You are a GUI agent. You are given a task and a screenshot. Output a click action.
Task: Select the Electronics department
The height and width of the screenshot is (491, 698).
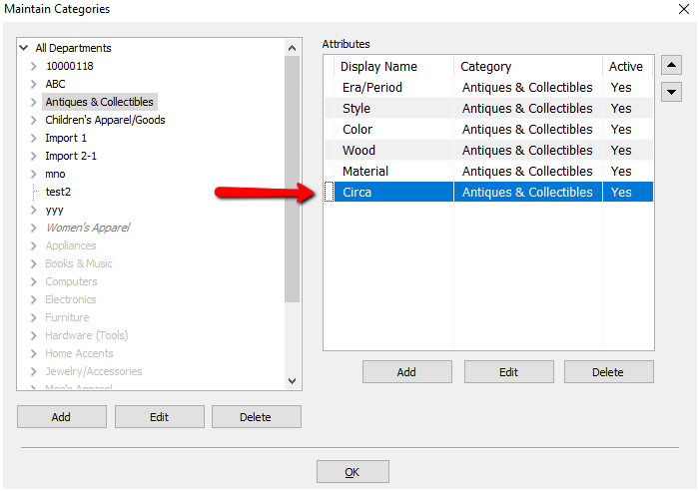(70, 299)
